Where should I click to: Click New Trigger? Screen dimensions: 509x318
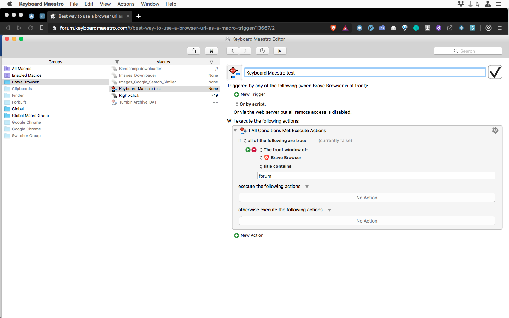(253, 94)
